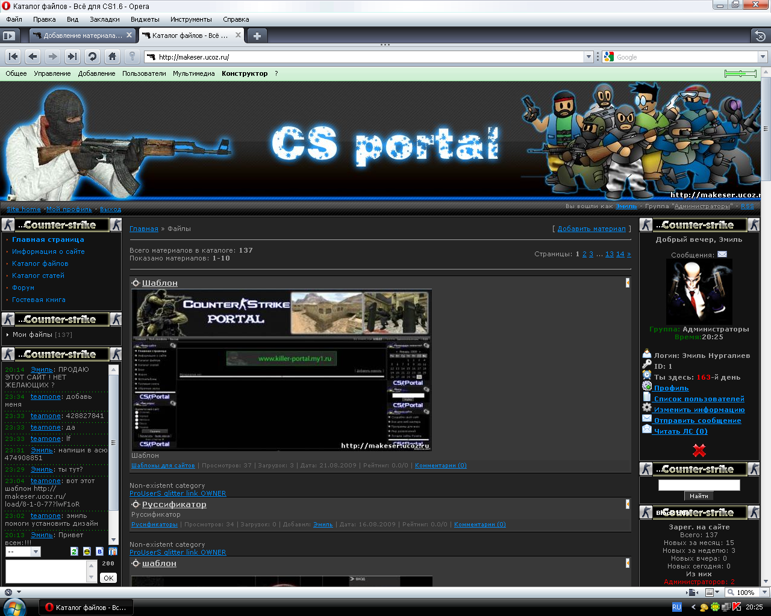
Task: Click the red X logout icon
Action: click(x=699, y=451)
